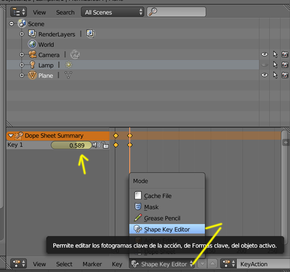Screen dimensions: 290x272
Task: Click the RenderLayers icon in the outliner
Action: [x=32, y=34]
